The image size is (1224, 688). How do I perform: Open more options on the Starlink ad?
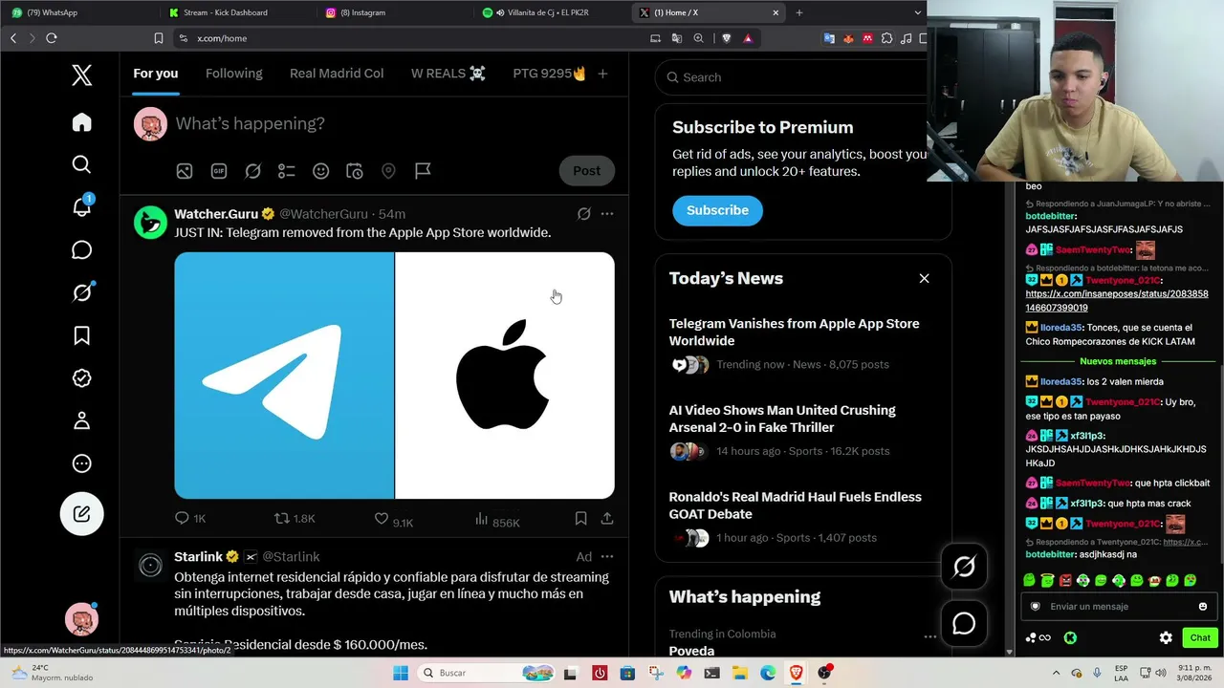607,557
